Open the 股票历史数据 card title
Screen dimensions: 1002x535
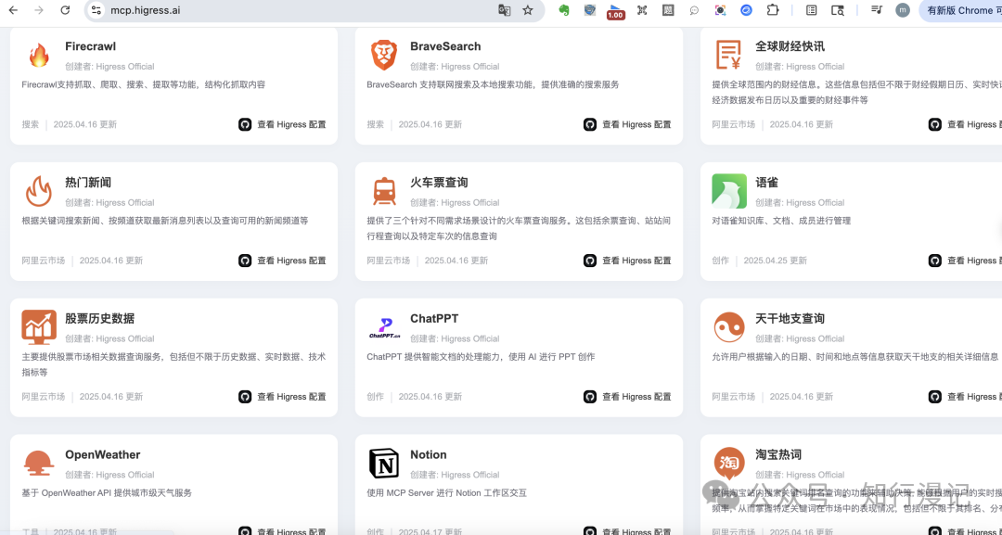(x=99, y=319)
